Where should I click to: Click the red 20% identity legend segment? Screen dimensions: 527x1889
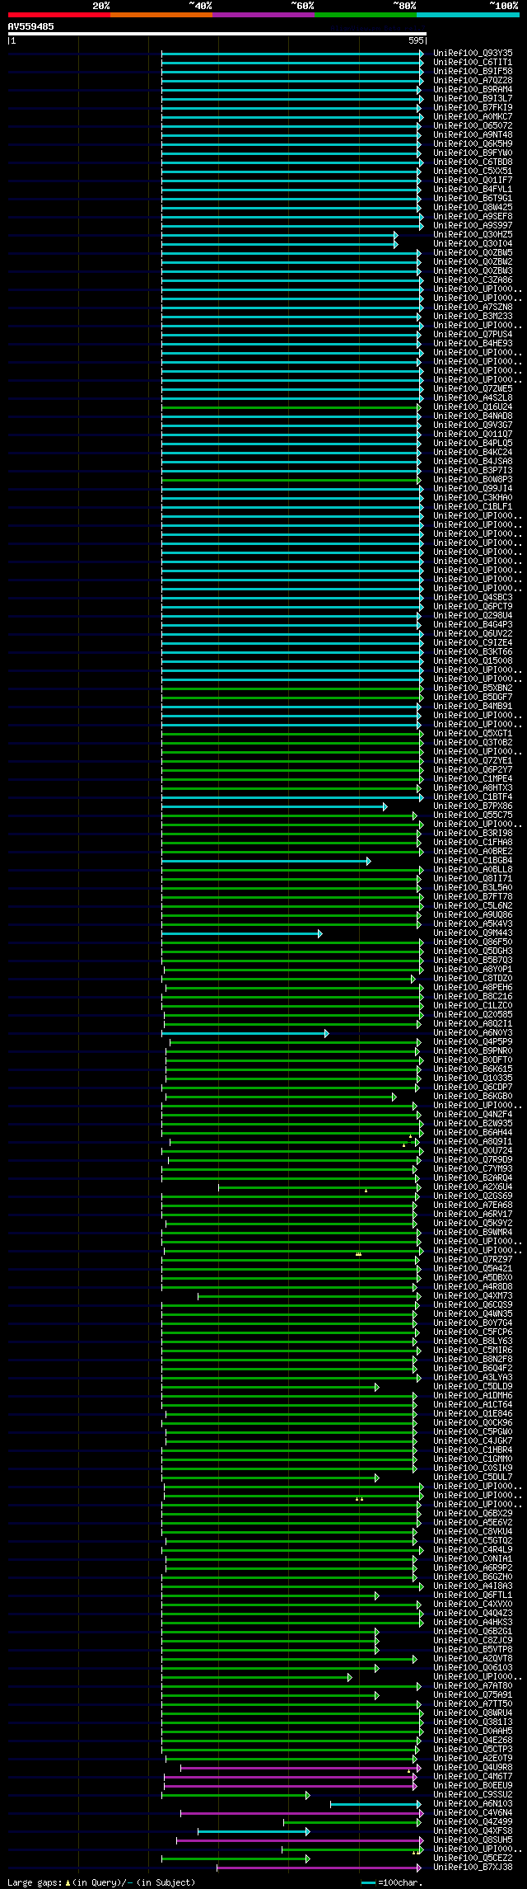click(59, 15)
